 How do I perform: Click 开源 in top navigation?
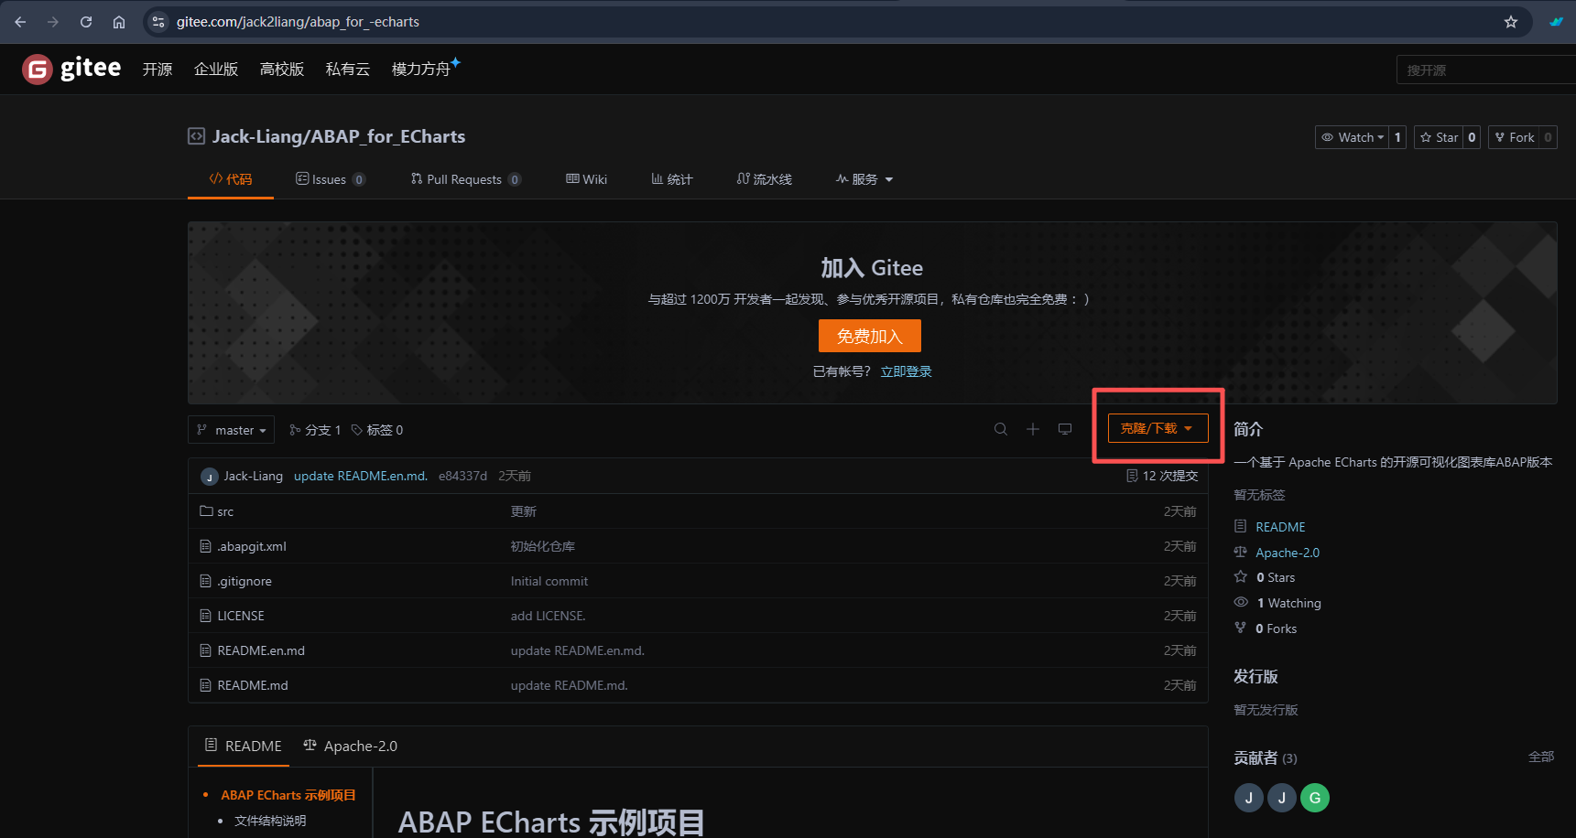coord(158,69)
